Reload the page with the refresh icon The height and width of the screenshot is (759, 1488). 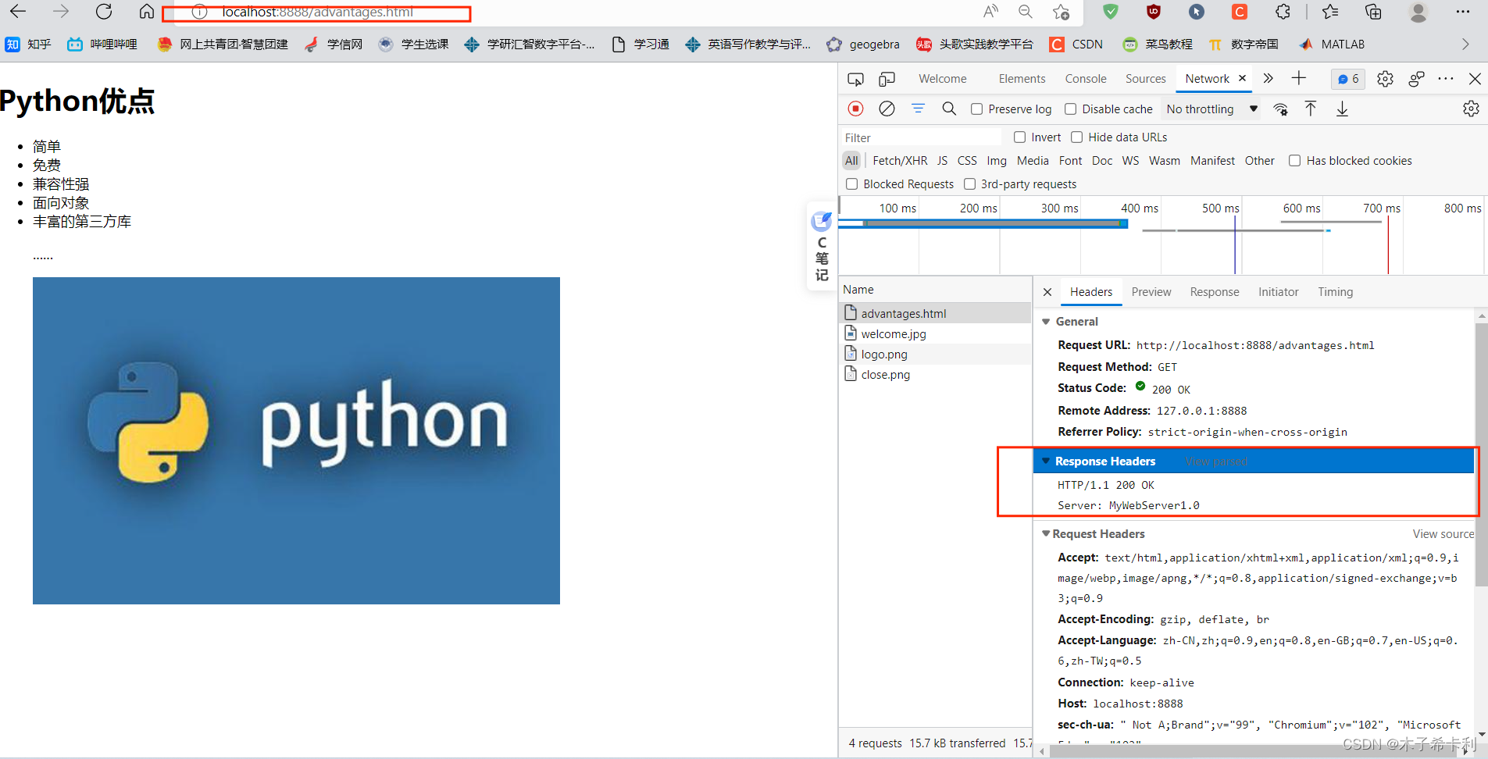104,12
